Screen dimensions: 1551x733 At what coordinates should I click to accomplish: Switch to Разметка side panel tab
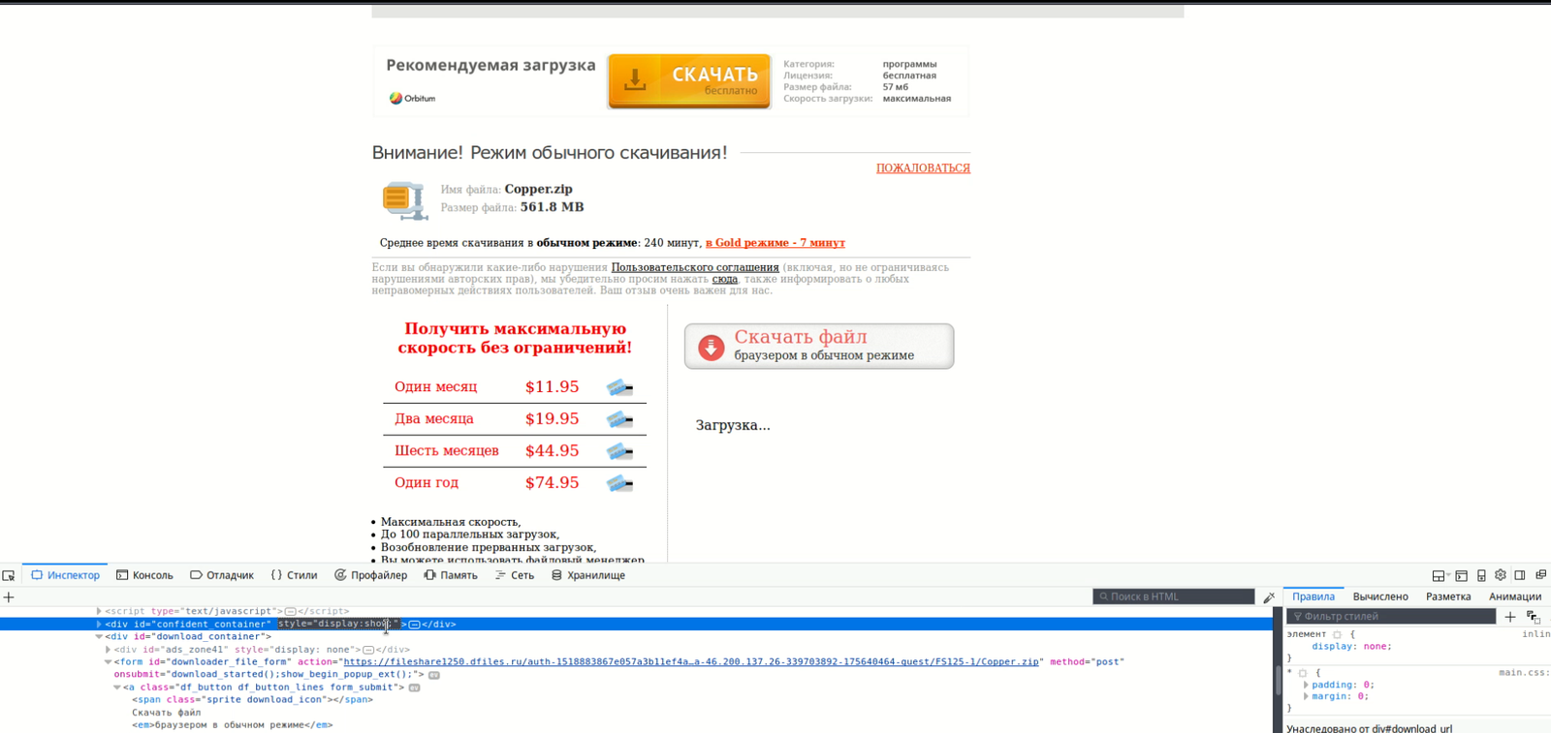1448,596
